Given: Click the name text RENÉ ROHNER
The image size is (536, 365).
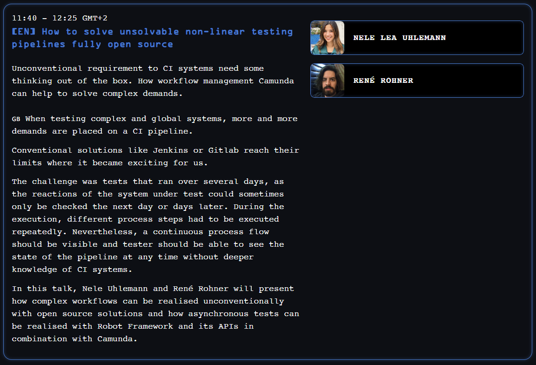Looking at the screenshot, I should pyautogui.click(x=383, y=81).
